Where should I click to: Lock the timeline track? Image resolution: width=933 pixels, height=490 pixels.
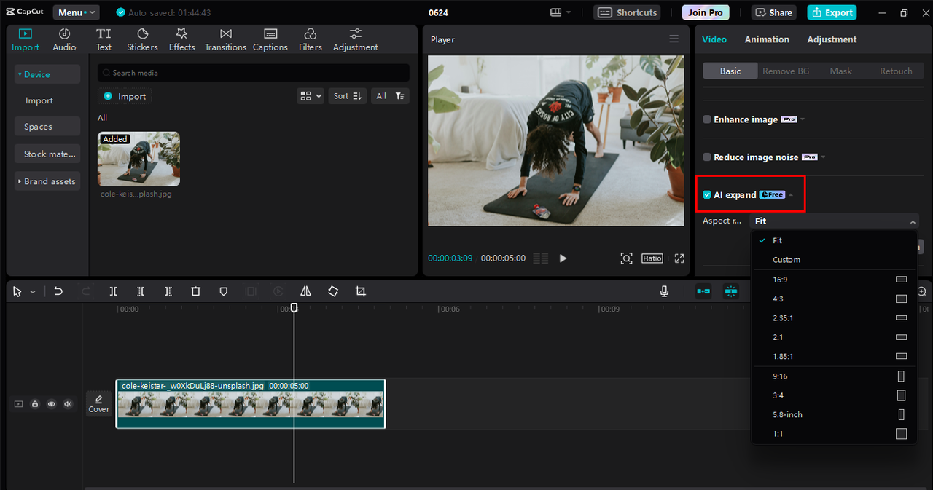(x=35, y=404)
